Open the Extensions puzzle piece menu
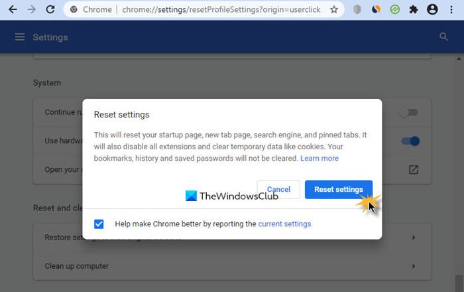 click(414, 9)
